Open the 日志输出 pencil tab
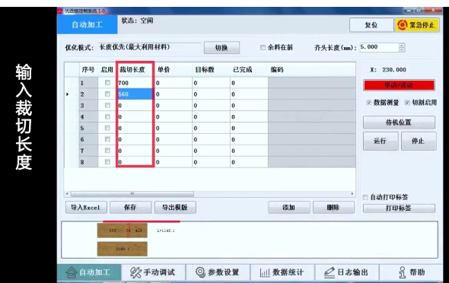This screenshot has height=283, width=449. (x=347, y=272)
